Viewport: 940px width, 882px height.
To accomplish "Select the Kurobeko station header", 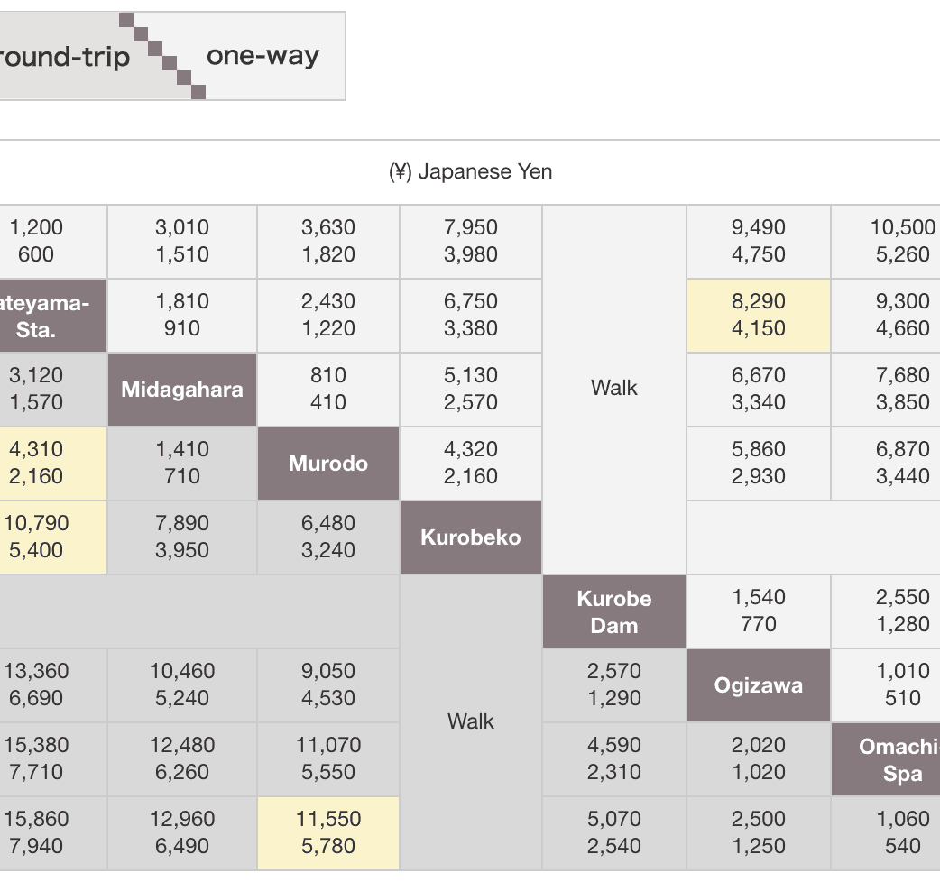I will tap(471, 537).
